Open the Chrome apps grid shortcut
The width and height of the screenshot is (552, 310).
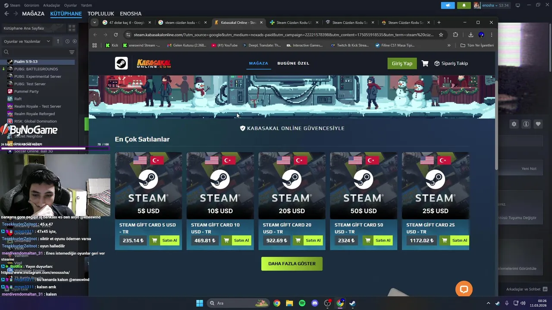point(94,45)
